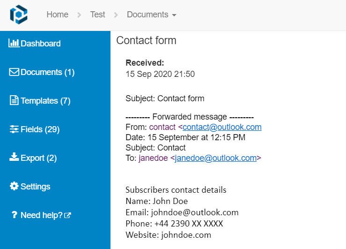Click the Documents envelope icon
Screen dimensions: 346x249
click(14, 72)
